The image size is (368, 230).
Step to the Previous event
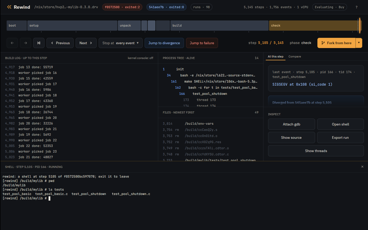(x=60, y=43)
